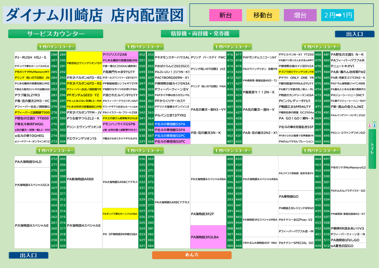The width and height of the screenshot is (379, 268).
Task: Select the Pリング バースデイ FWC cell
Action: click(x=208, y=57)
